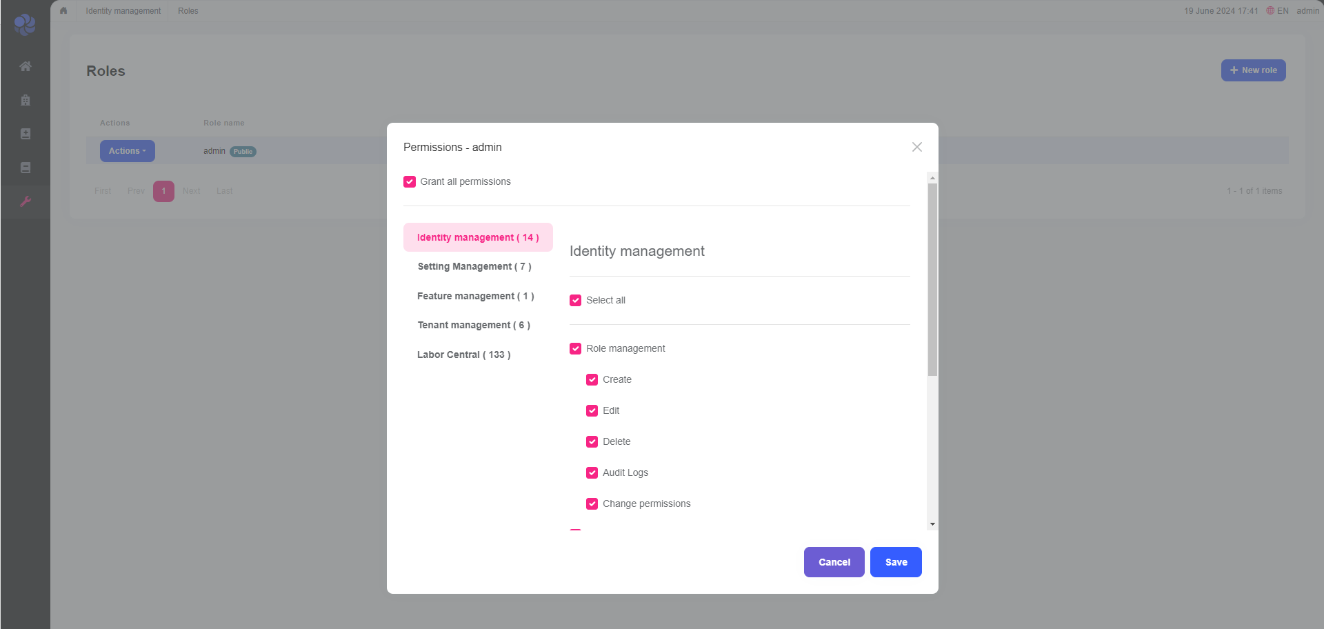Image resolution: width=1324 pixels, height=629 pixels.
Task: Click the globe language icon
Action: click(1270, 11)
